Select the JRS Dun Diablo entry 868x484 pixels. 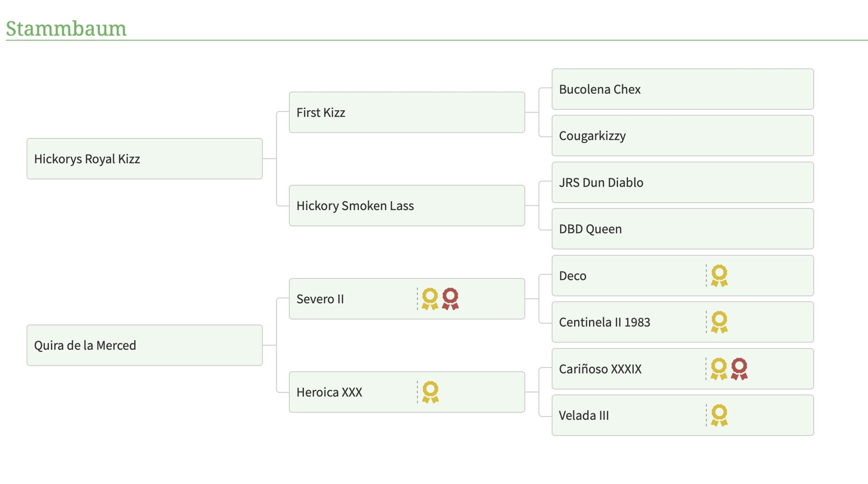pyautogui.click(x=683, y=182)
